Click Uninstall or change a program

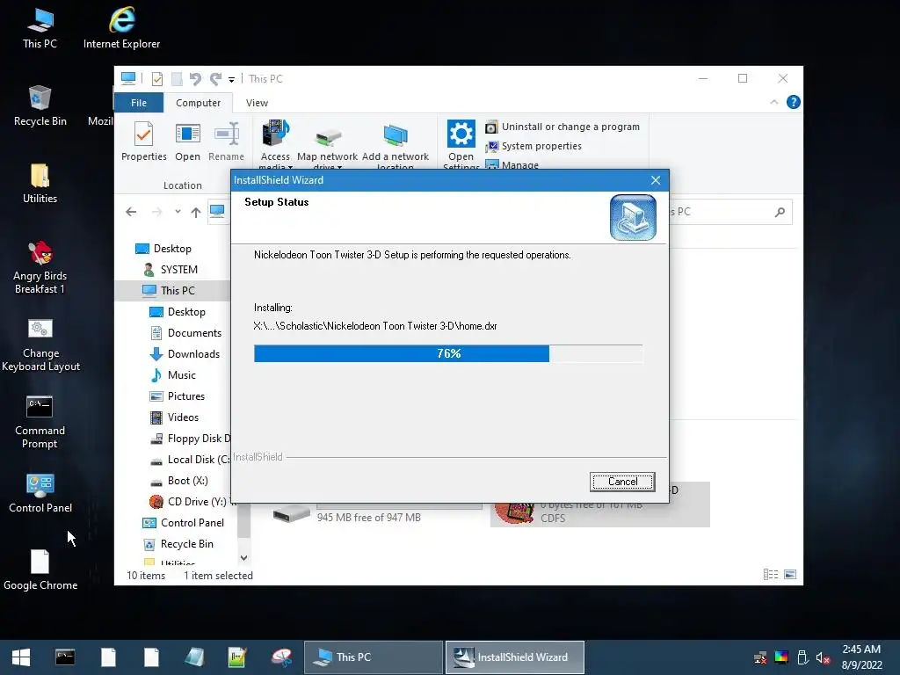(x=562, y=127)
